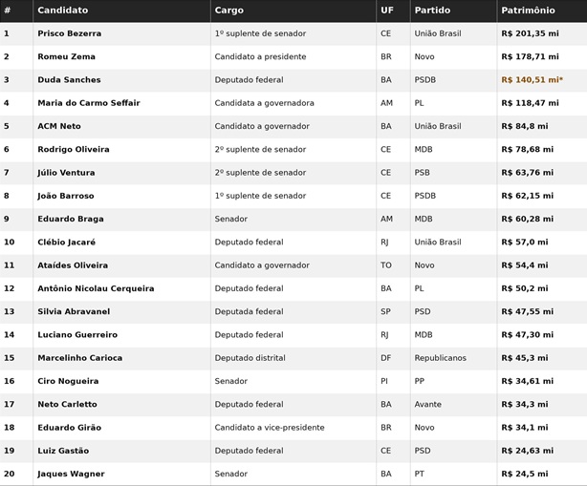
Task: Click the value R$ 63,76 mi
Action: pyautogui.click(x=528, y=172)
